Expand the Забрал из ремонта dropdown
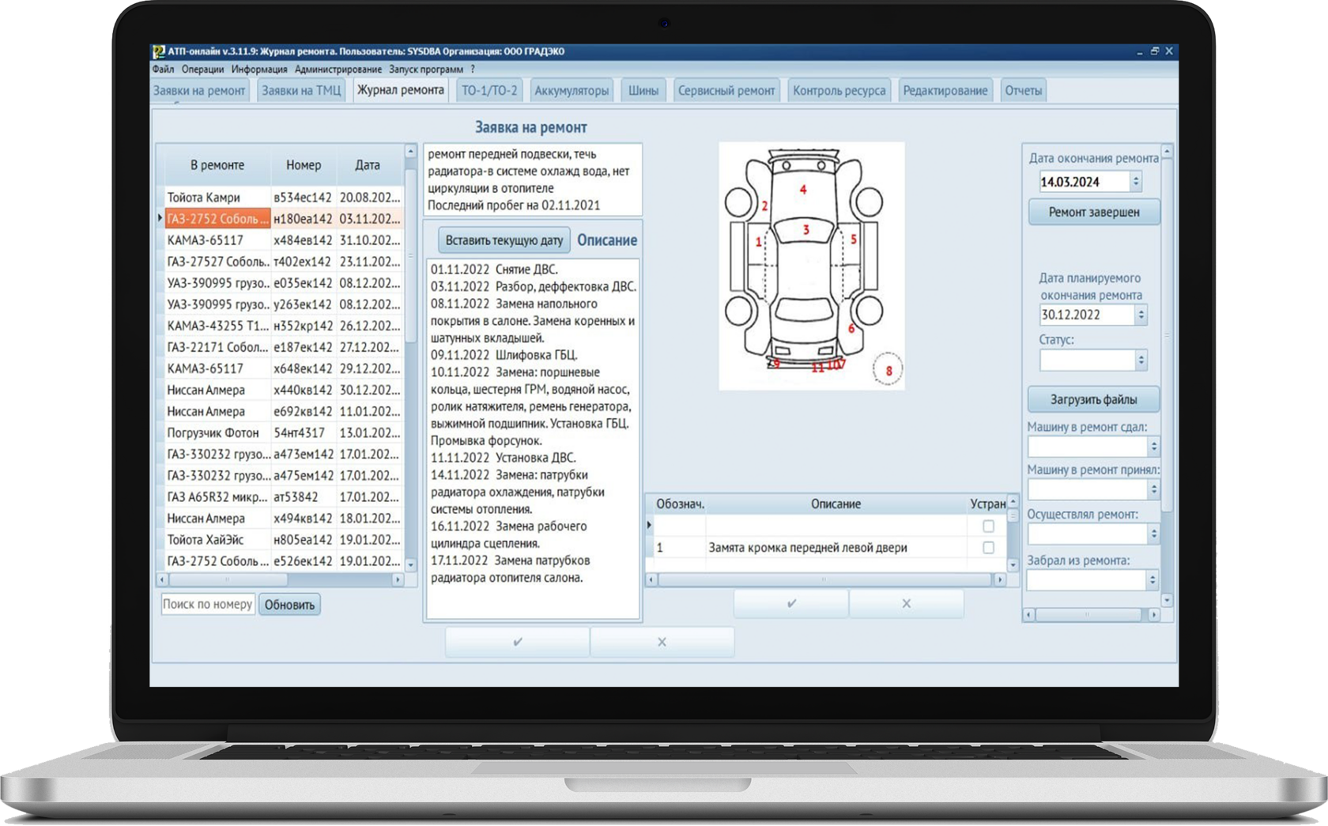This screenshot has height=826, width=1328. pos(1152,580)
